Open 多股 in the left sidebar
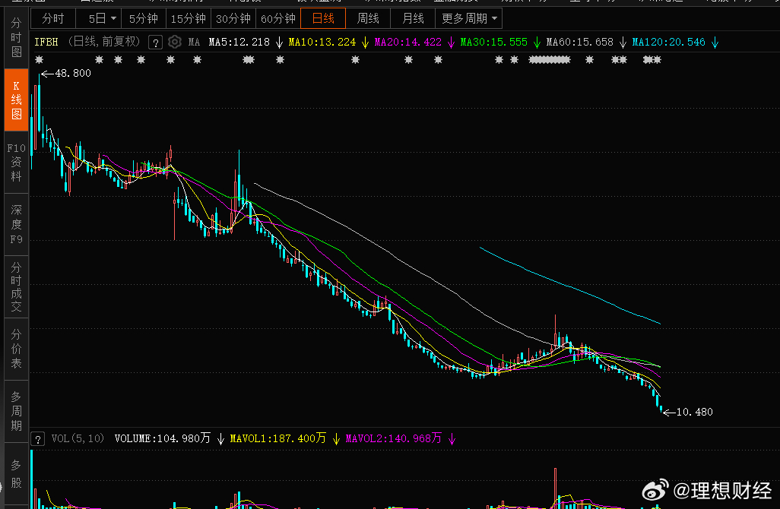This screenshot has height=509, width=780. (x=17, y=474)
